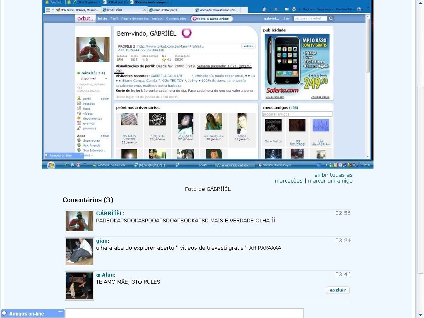Click the 'procurar amigos' search field

(x=297, y=114)
